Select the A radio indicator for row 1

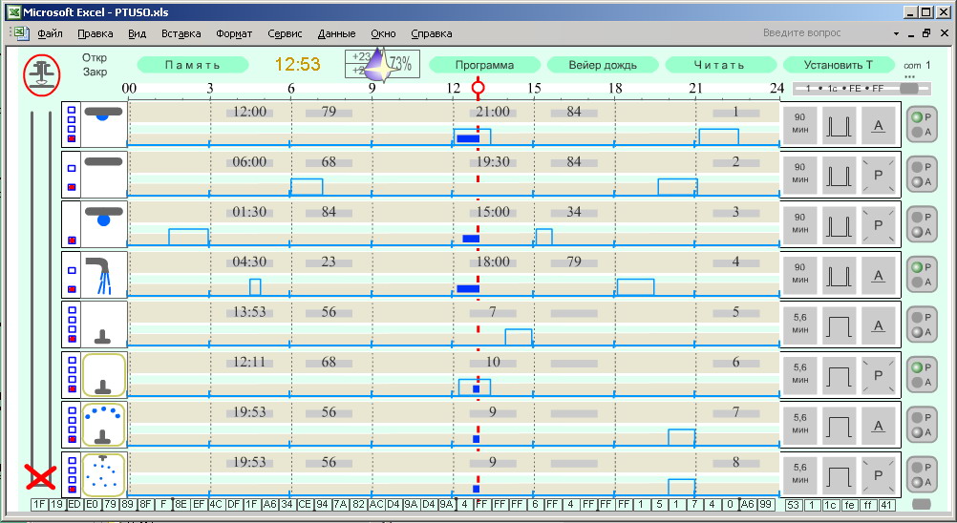coord(918,133)
